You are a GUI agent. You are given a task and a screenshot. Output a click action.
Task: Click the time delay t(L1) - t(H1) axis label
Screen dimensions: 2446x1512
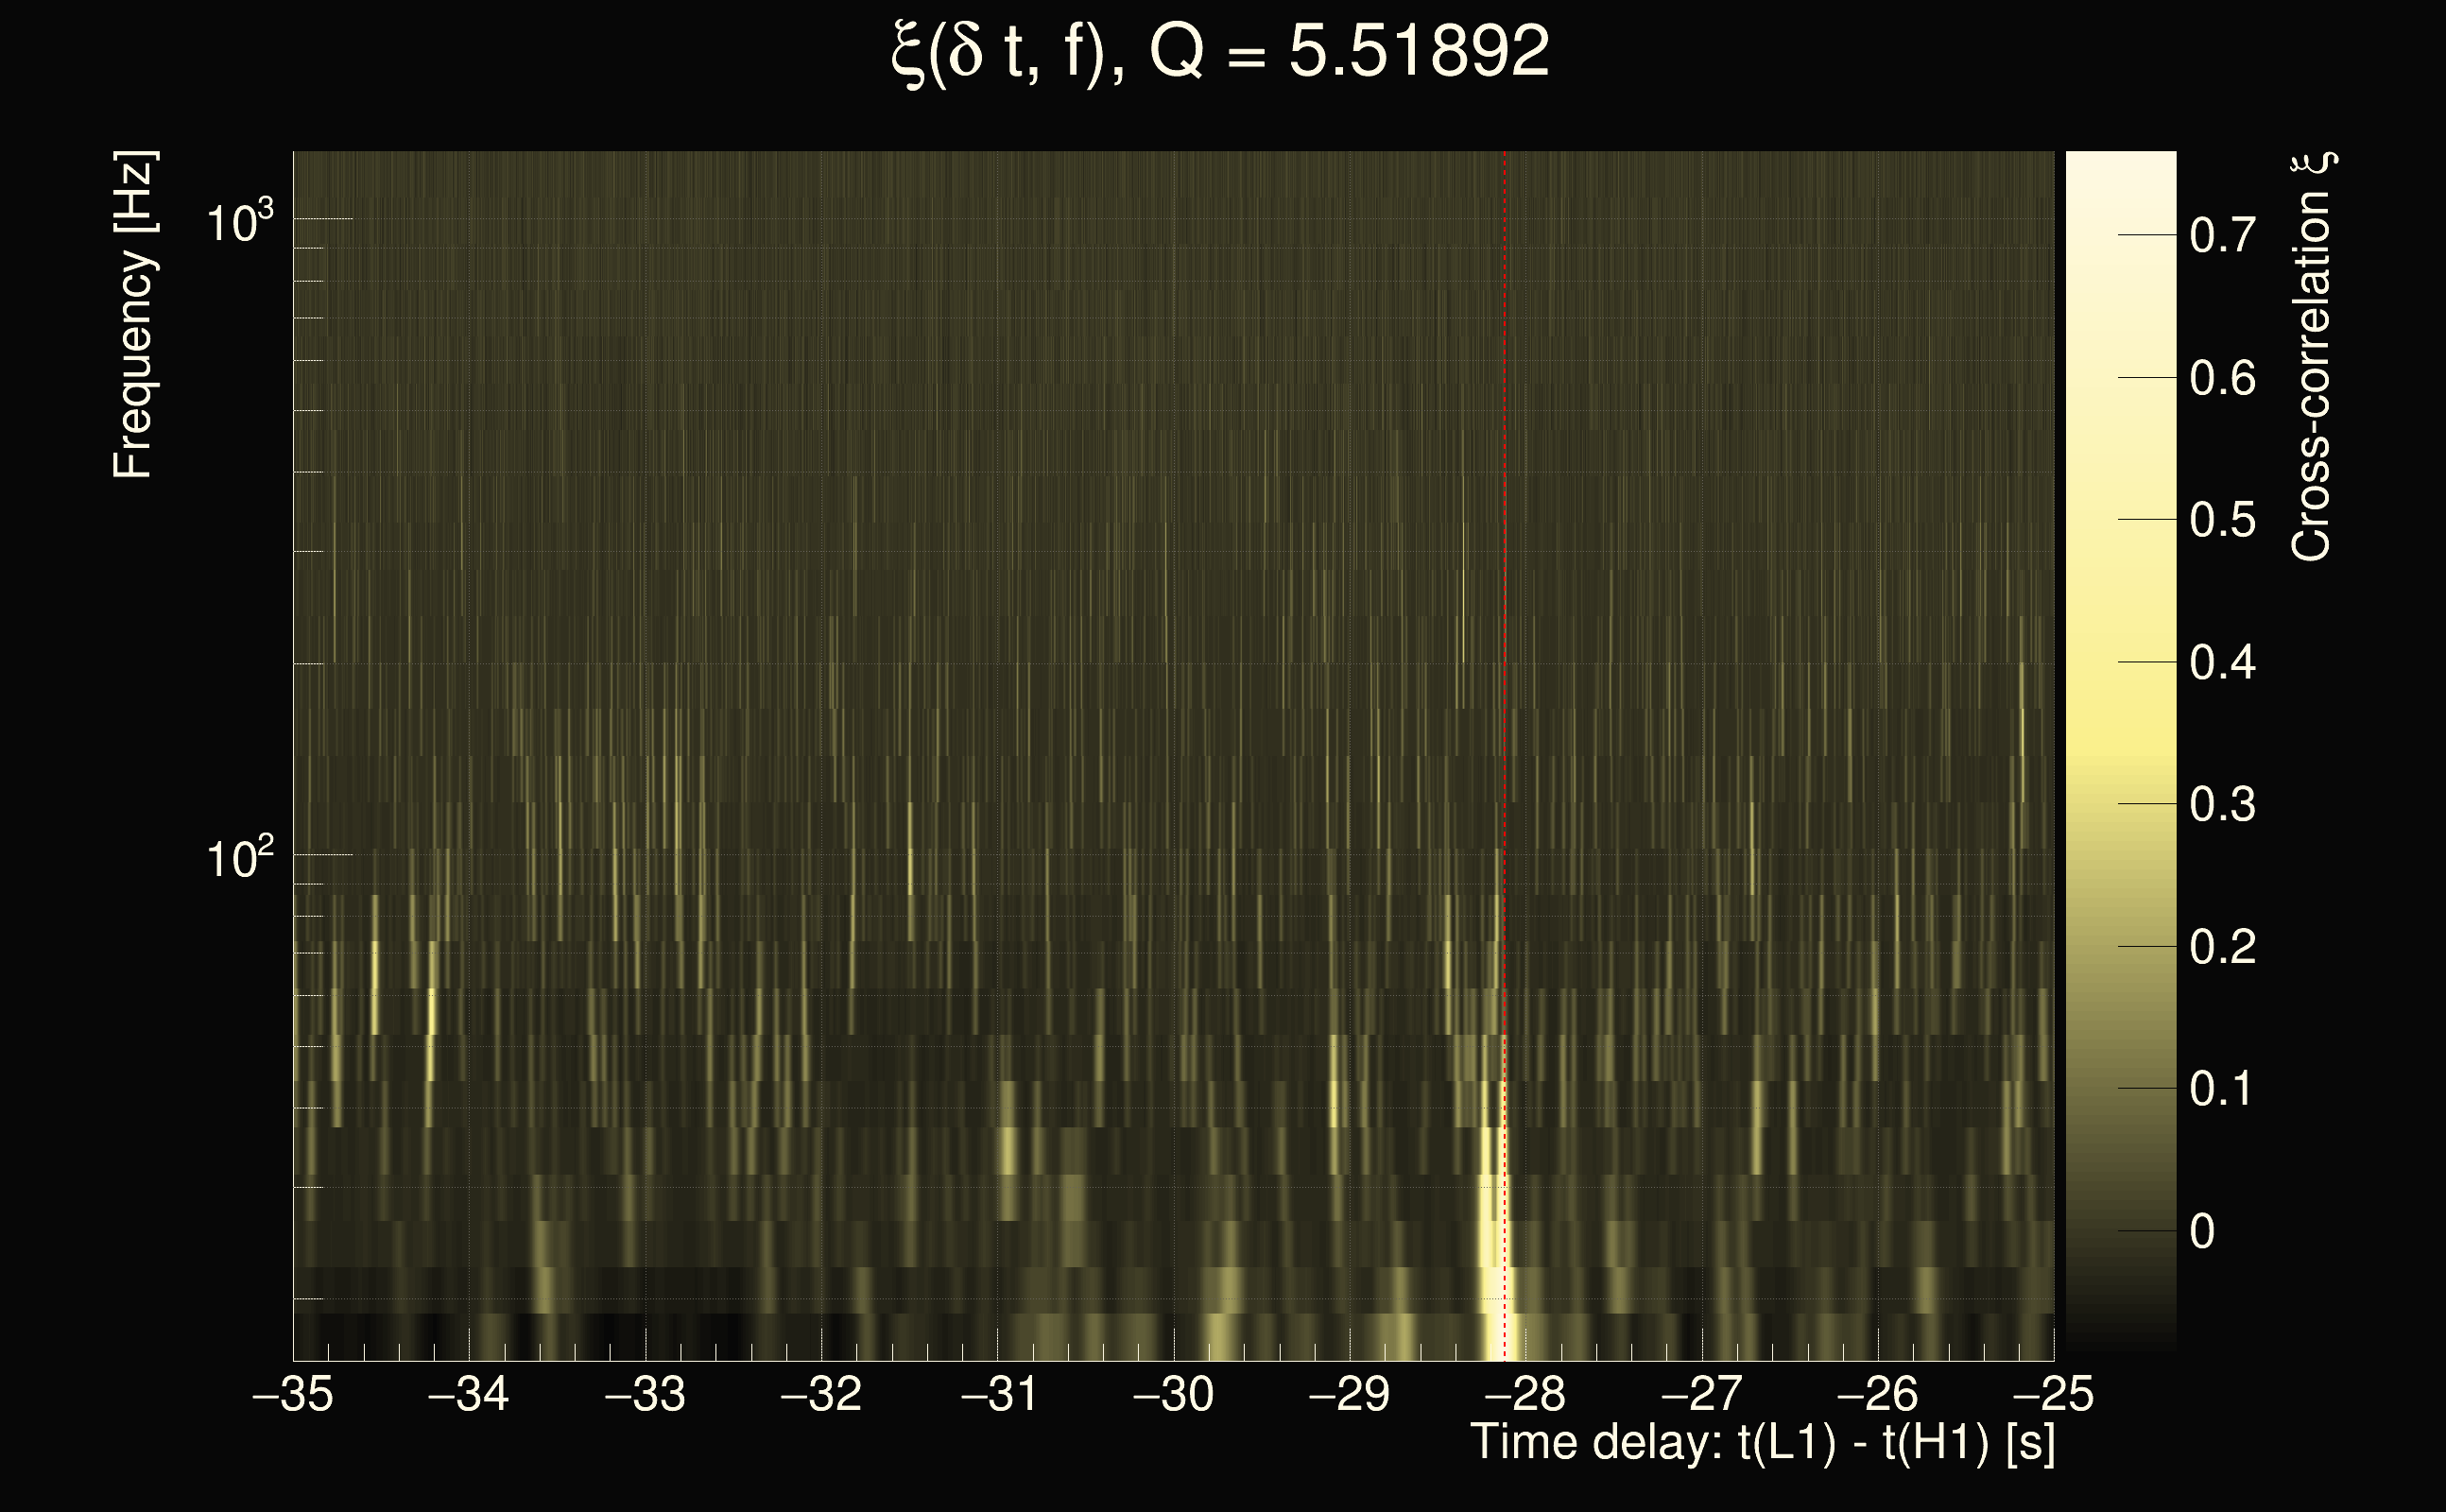point(1762,1443)
